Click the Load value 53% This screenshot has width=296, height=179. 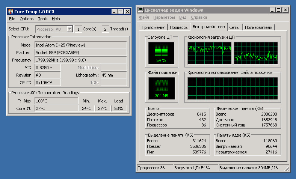119,108
